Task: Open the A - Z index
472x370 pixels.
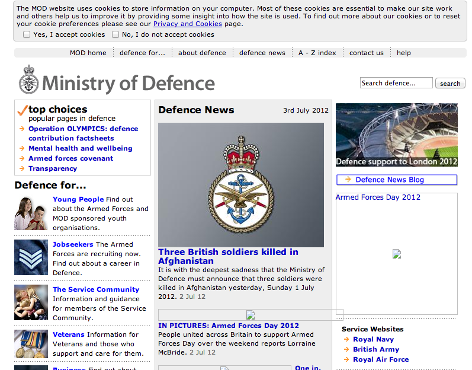Action: [x=317, y=53]
